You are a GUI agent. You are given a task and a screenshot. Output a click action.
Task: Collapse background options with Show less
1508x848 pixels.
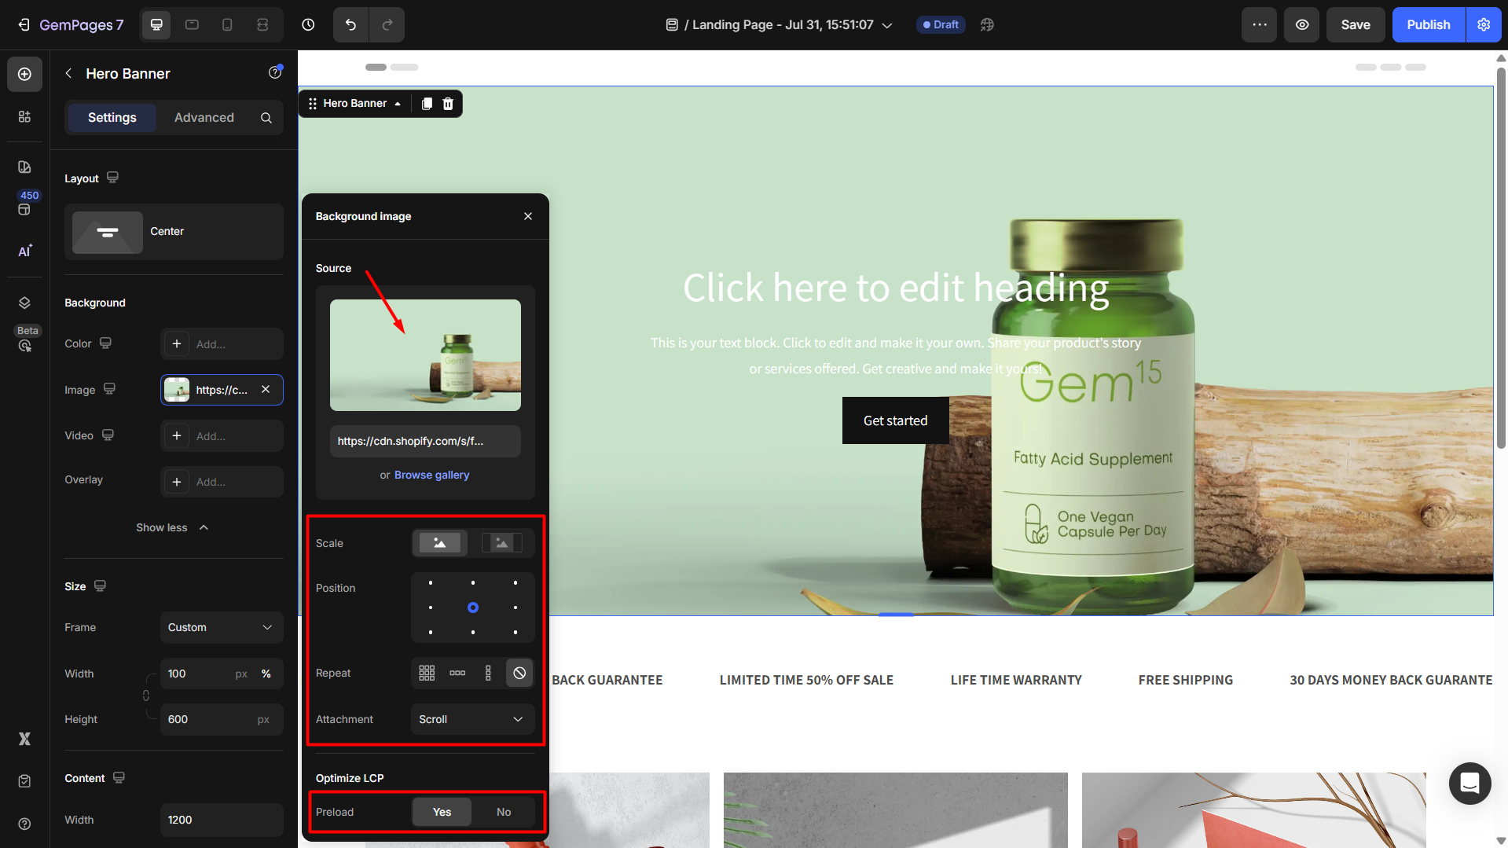click(172, 527)
